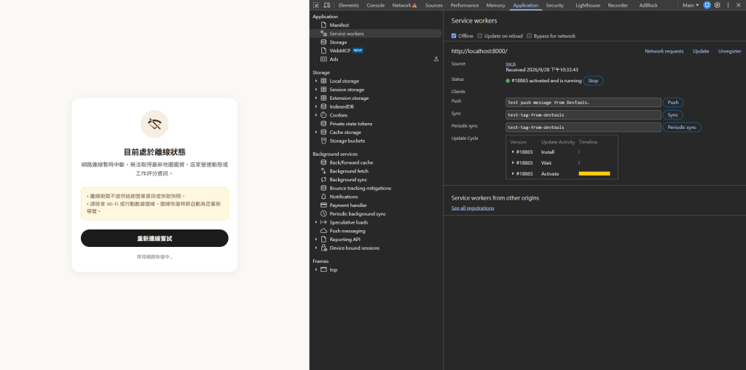This screenshot has height=370, width=746.
Task: Switch to the Elements tab
Action: [x=348, y=5]
